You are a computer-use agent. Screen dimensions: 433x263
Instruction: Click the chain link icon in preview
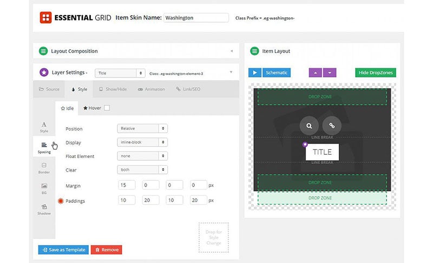point(332,126)
